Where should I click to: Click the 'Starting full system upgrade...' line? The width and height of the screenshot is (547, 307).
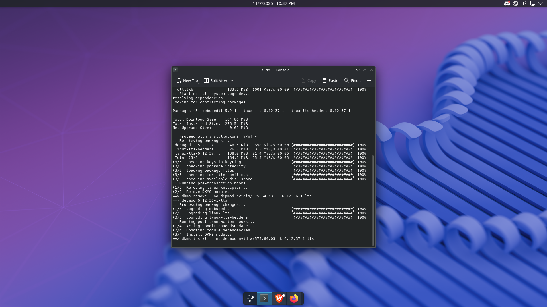click(x=211, y=94)
